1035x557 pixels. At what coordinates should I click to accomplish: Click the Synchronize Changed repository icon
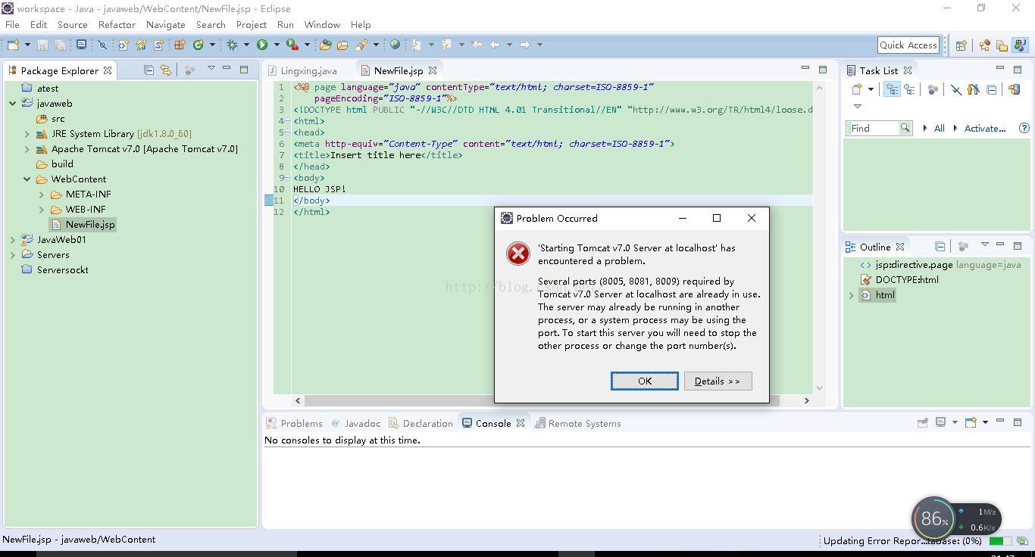click(1015, 89)
